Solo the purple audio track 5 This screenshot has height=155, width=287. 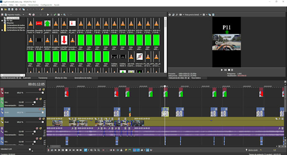pyautogui.click(x=41, y=128)
